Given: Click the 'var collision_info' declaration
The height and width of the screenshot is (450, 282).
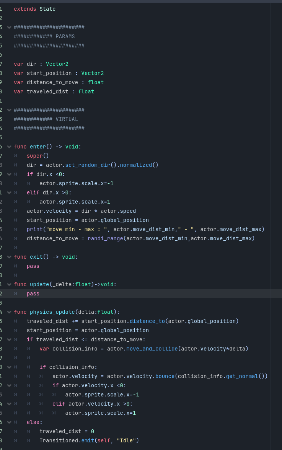Looking at the screenshot, I should pos(68,349).
